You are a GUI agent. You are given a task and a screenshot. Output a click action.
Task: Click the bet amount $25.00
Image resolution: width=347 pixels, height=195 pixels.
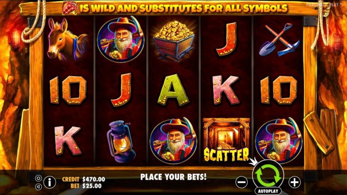(x=92, y=186)
